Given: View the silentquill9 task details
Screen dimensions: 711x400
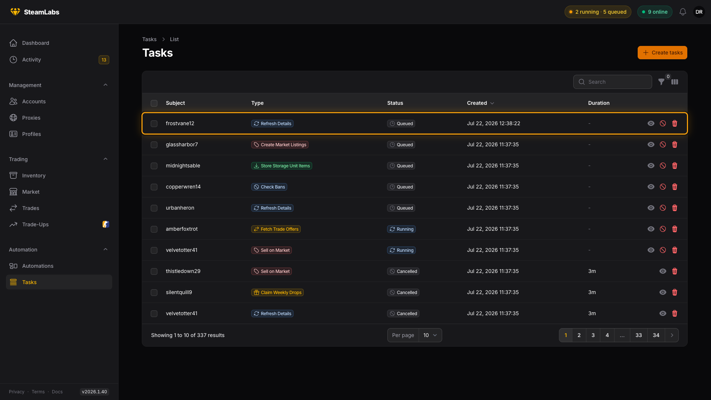Looking at the screenshot, I should 663,292.
